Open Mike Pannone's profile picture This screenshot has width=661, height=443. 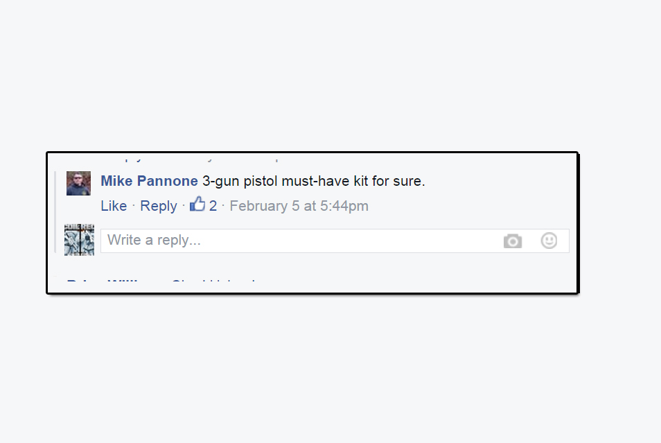78,183
